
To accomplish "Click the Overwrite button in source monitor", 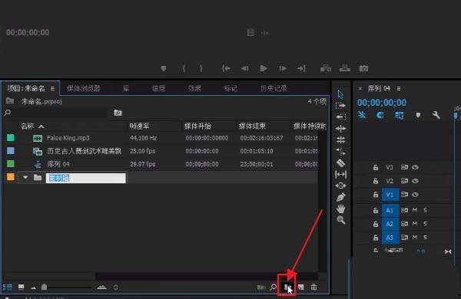I will [x=344, y=68].
